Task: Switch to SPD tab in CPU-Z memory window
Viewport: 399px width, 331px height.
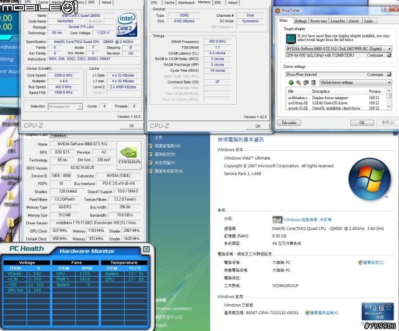Action: [218, 2]
